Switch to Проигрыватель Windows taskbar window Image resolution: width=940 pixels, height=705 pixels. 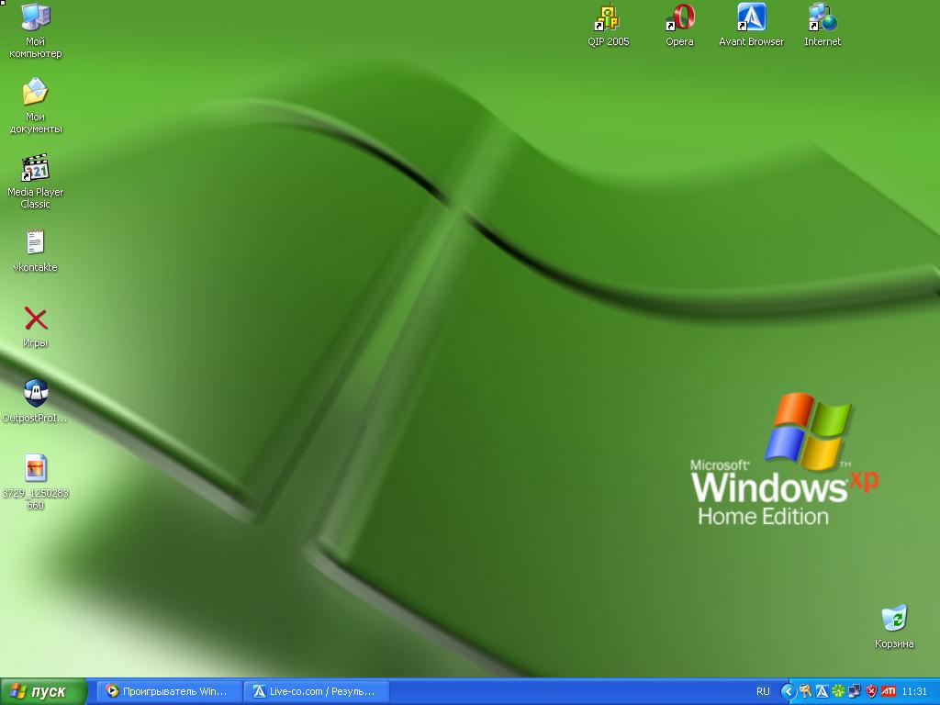pos(170,691)
